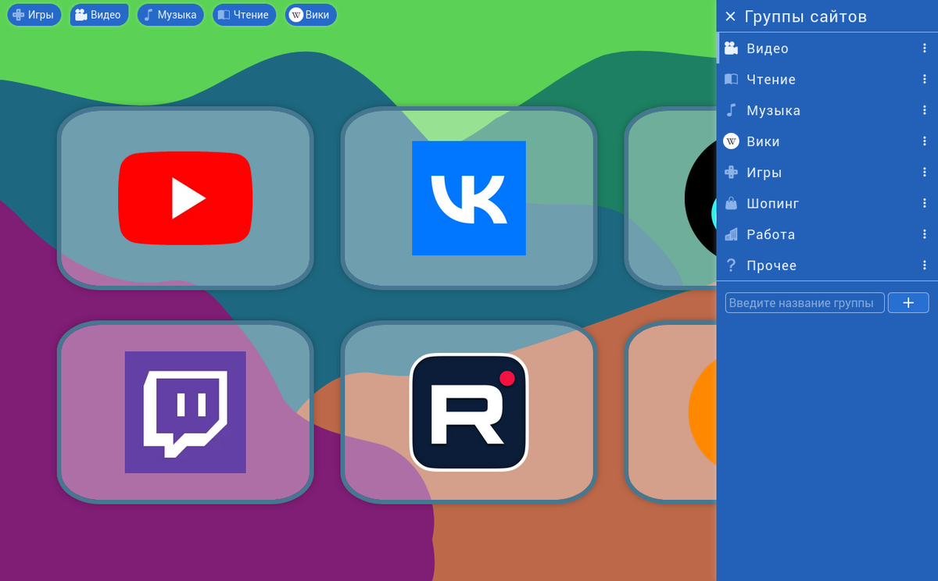Open the three-dot menu for Работа group
This screenshot has width=938, height=581.
click(x=925, y=234)
